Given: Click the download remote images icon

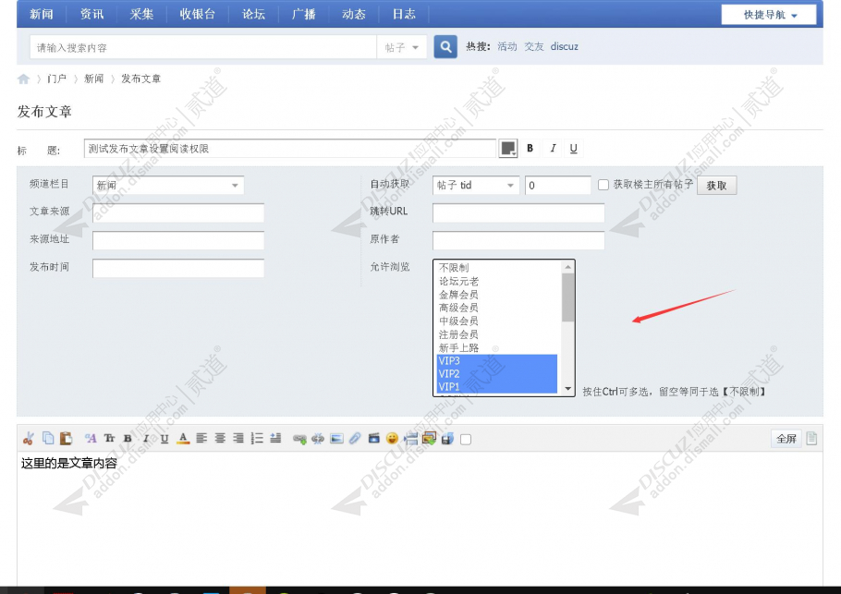Looking at the screenshot, I should pyautogui.click(x=429, y=439).
